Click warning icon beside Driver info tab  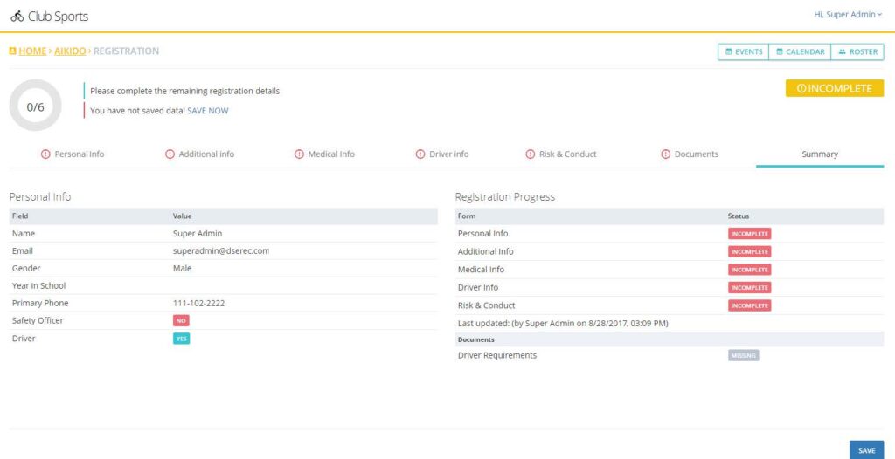pos(420,154)
